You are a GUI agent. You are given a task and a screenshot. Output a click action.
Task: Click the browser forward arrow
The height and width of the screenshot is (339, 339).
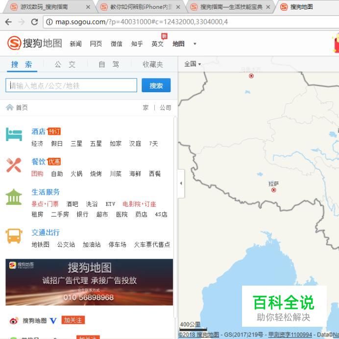coord(21,22)
